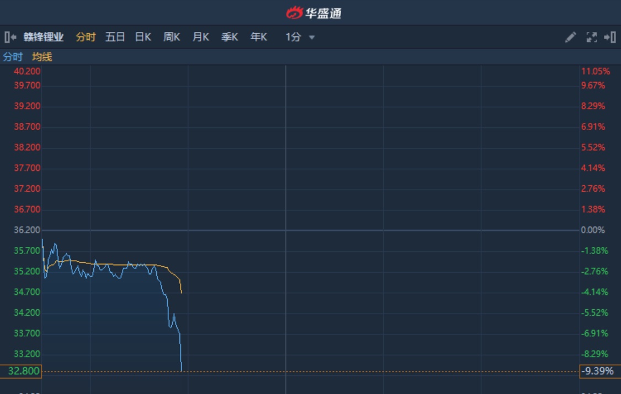Click the 5.52% positive percent label

(593, 147)
